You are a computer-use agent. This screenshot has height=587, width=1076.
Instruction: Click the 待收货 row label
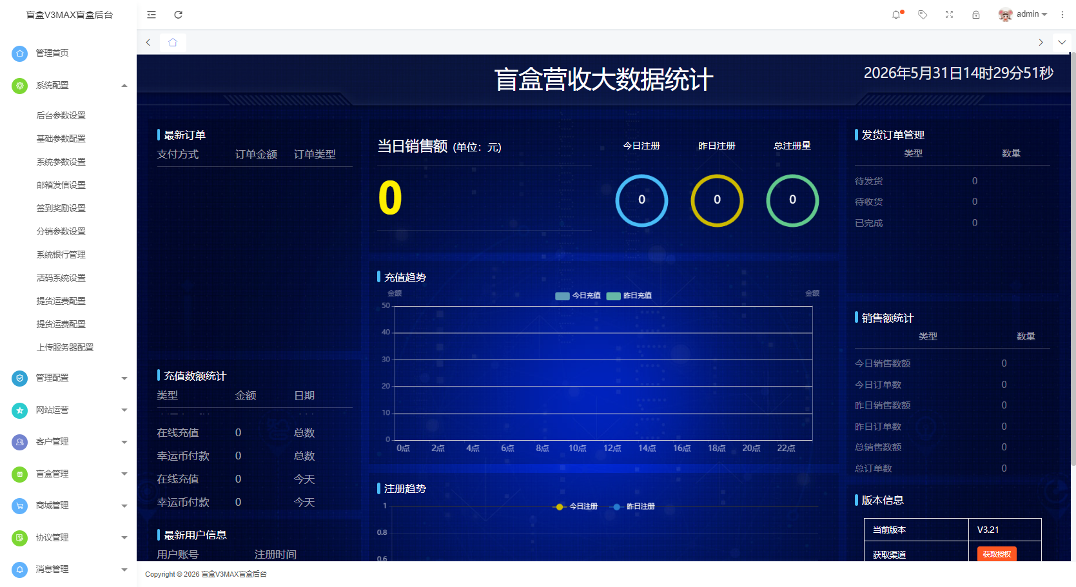click(868, 202)
